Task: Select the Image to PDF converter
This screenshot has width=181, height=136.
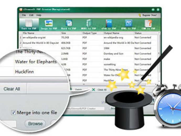Action: point(49,24)
